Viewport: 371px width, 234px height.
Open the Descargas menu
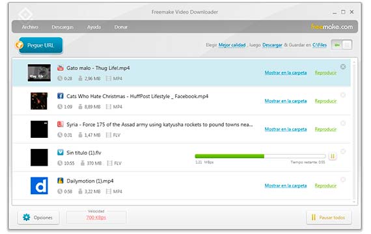pyautogui.click(x=62, y=27)
